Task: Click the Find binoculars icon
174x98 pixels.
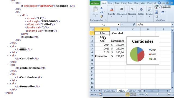Action: (x=163, y=12)
